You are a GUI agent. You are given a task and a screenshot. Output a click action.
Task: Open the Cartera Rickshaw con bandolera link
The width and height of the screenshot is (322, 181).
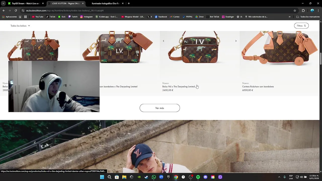click(x=258, y=86)
